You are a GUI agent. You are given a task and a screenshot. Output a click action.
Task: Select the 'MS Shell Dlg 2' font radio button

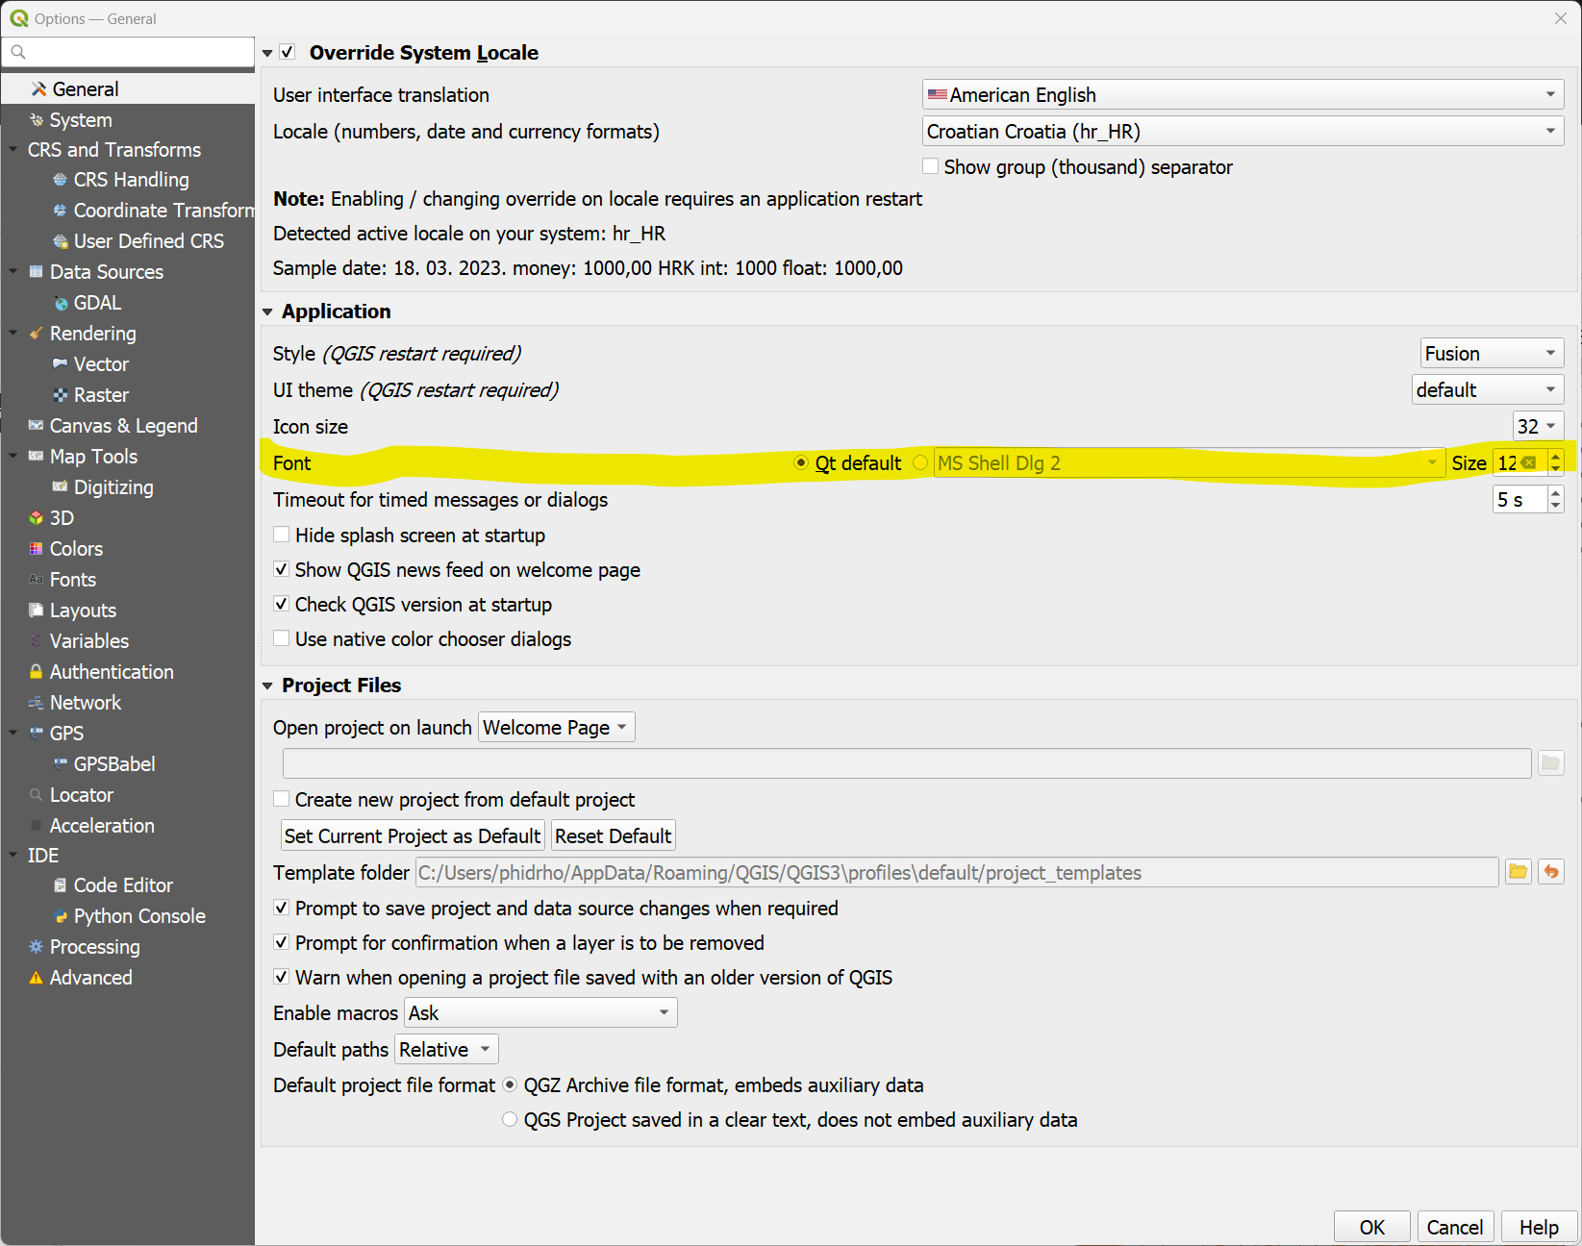coord(920,462)
